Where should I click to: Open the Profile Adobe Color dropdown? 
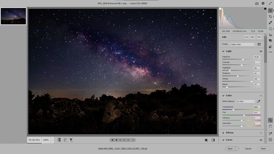pos(242,45)
